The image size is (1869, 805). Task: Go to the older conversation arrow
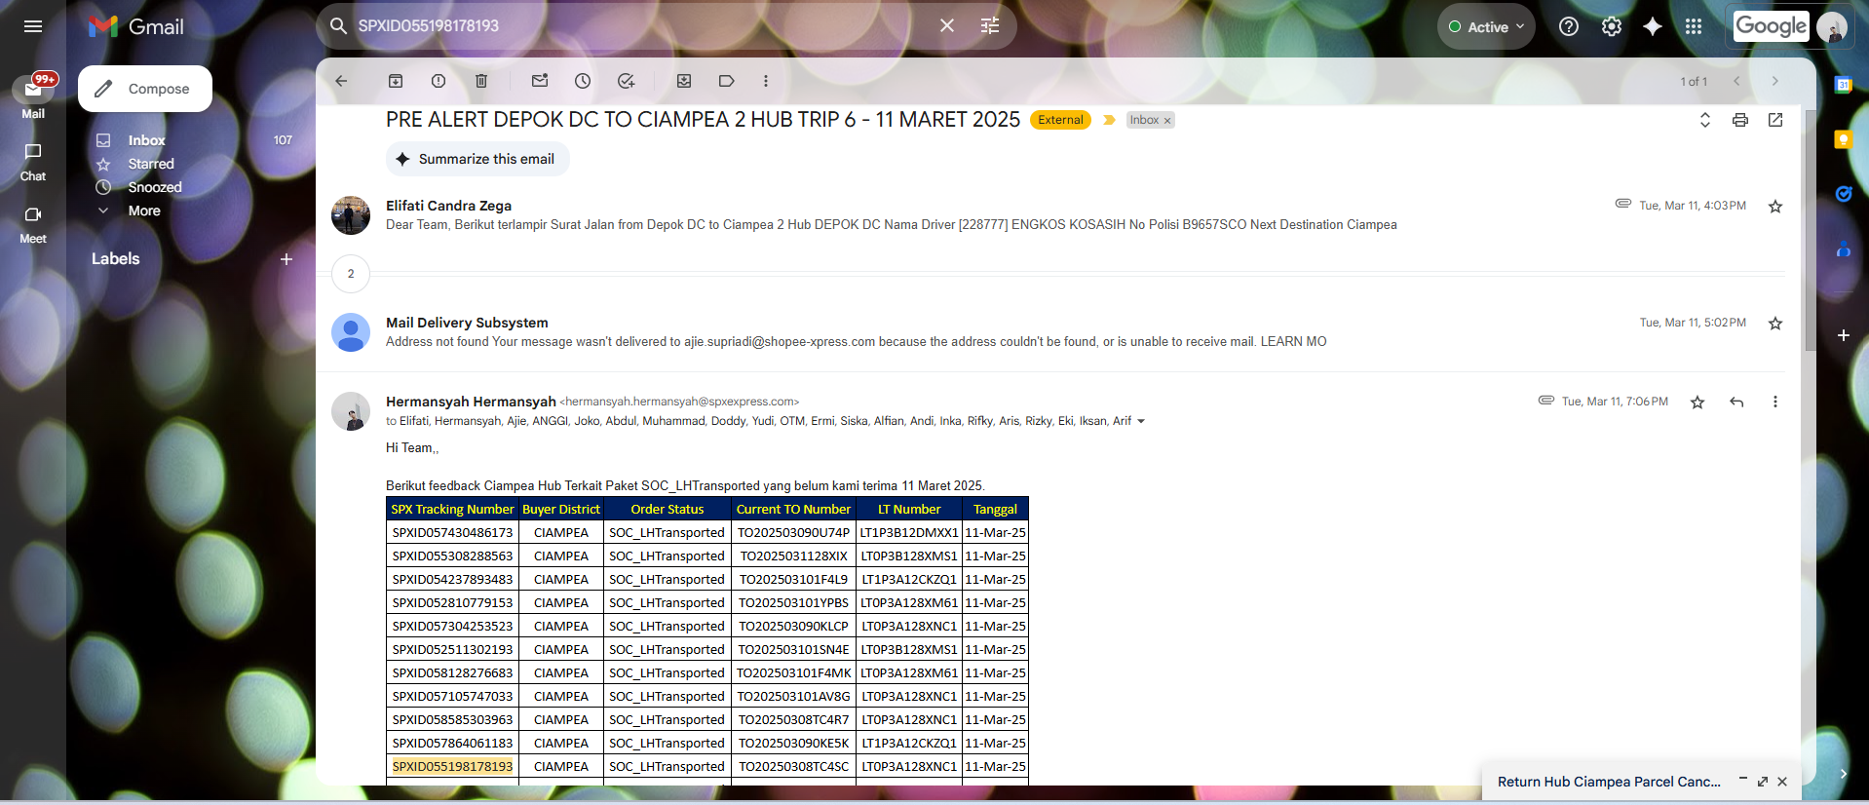tap(1775, 81)
